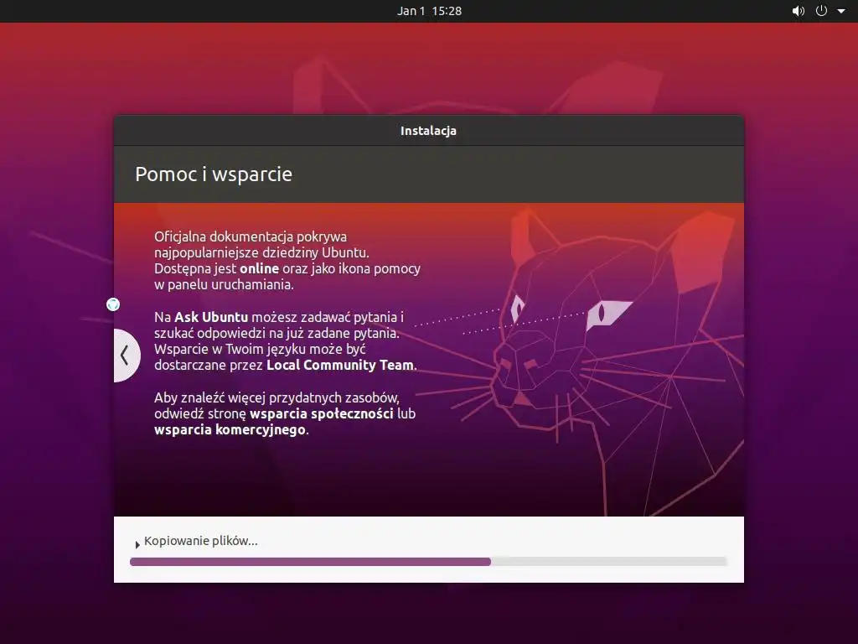Open the system menu dropdown arrow
Viewport: 858px width, 644px height.
[x=841, y=11]
